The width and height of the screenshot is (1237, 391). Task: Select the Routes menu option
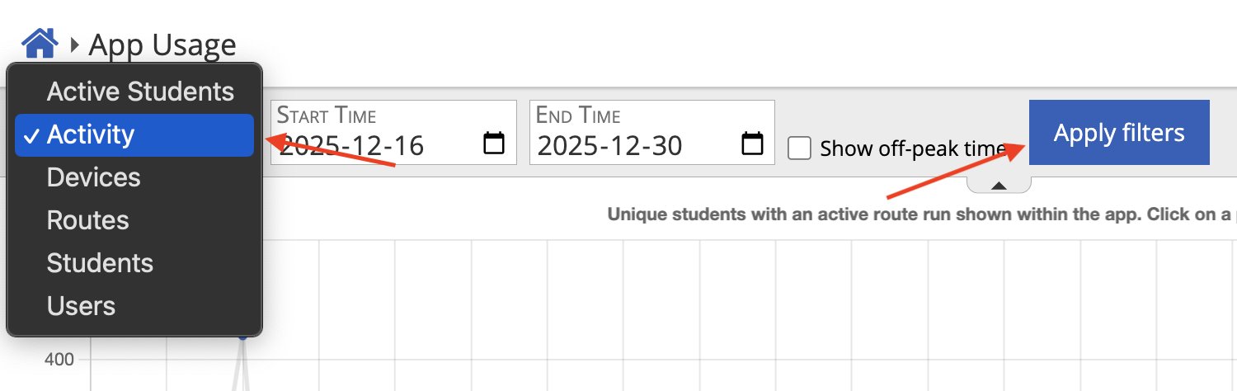[x=87, y=220]
